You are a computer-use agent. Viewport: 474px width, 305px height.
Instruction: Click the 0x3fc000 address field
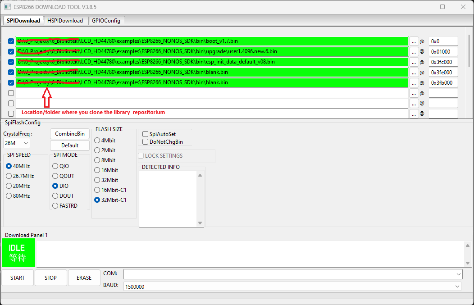click(x=443, y=62)
